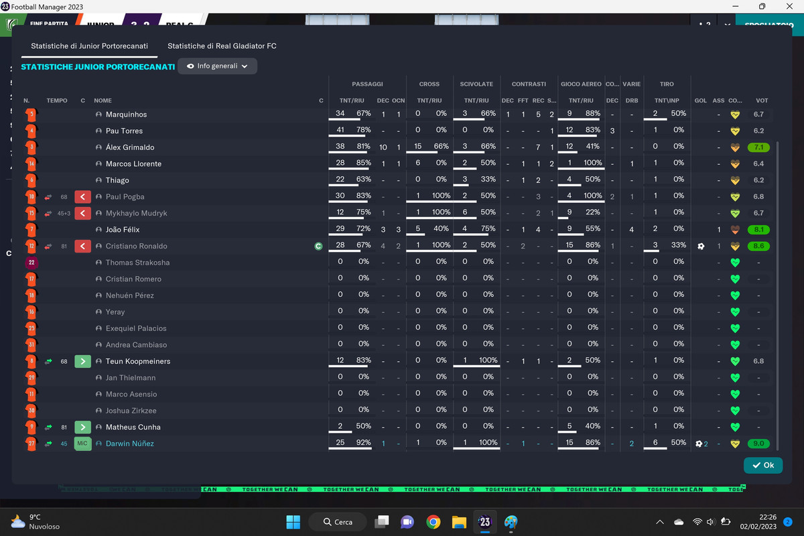Click the 8.6 rating for Cristiano Ronaldo

tap(758, 246)
